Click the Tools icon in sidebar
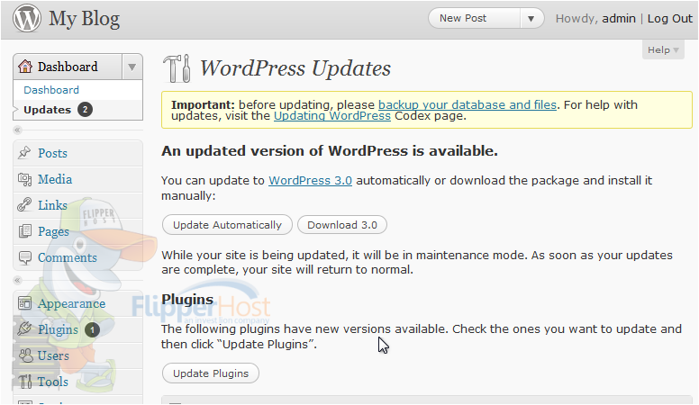The height and width of the screenshot is (405, 699). tap(25, 382)
